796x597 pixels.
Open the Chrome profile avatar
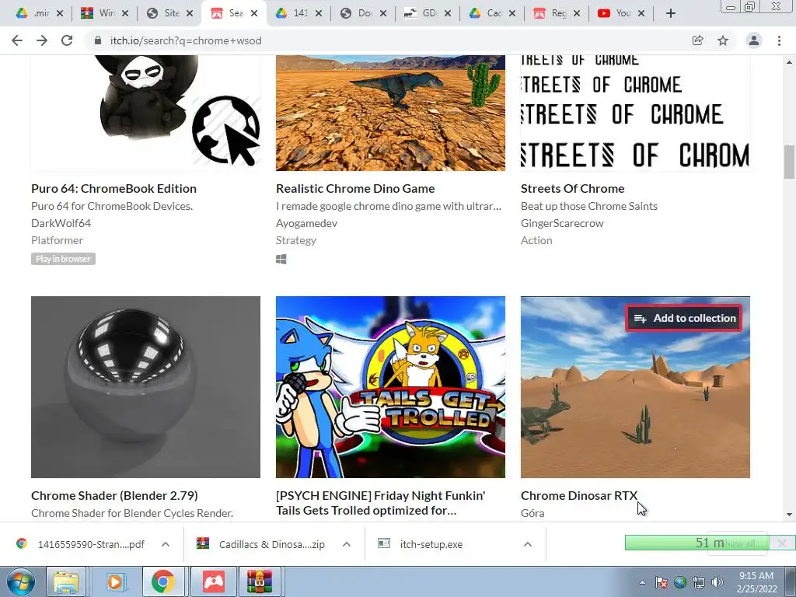[754, 40]
